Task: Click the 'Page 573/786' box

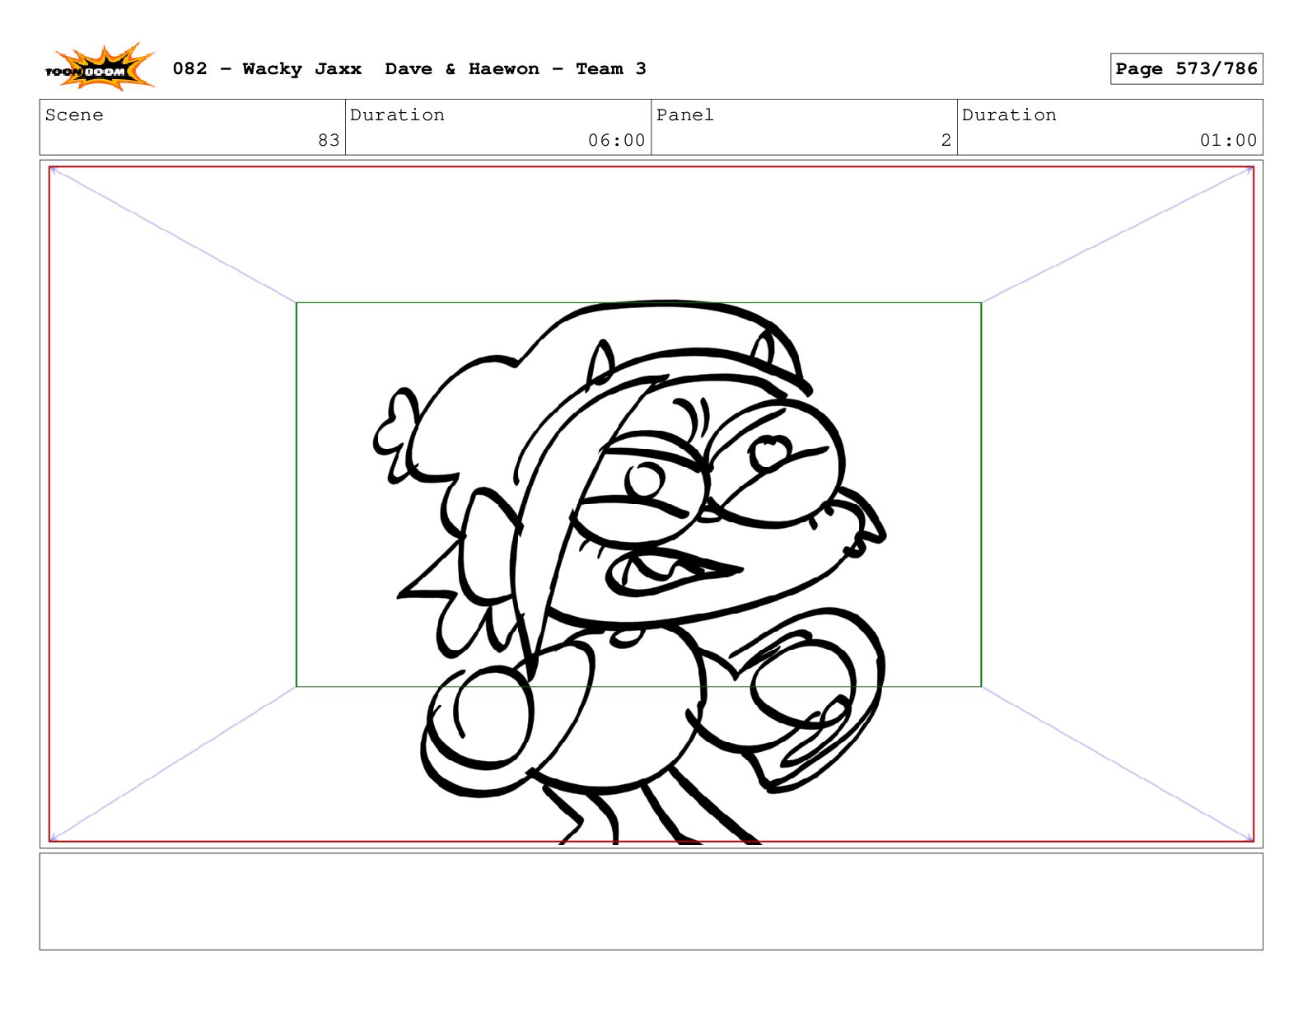Action: (1186, 68)
